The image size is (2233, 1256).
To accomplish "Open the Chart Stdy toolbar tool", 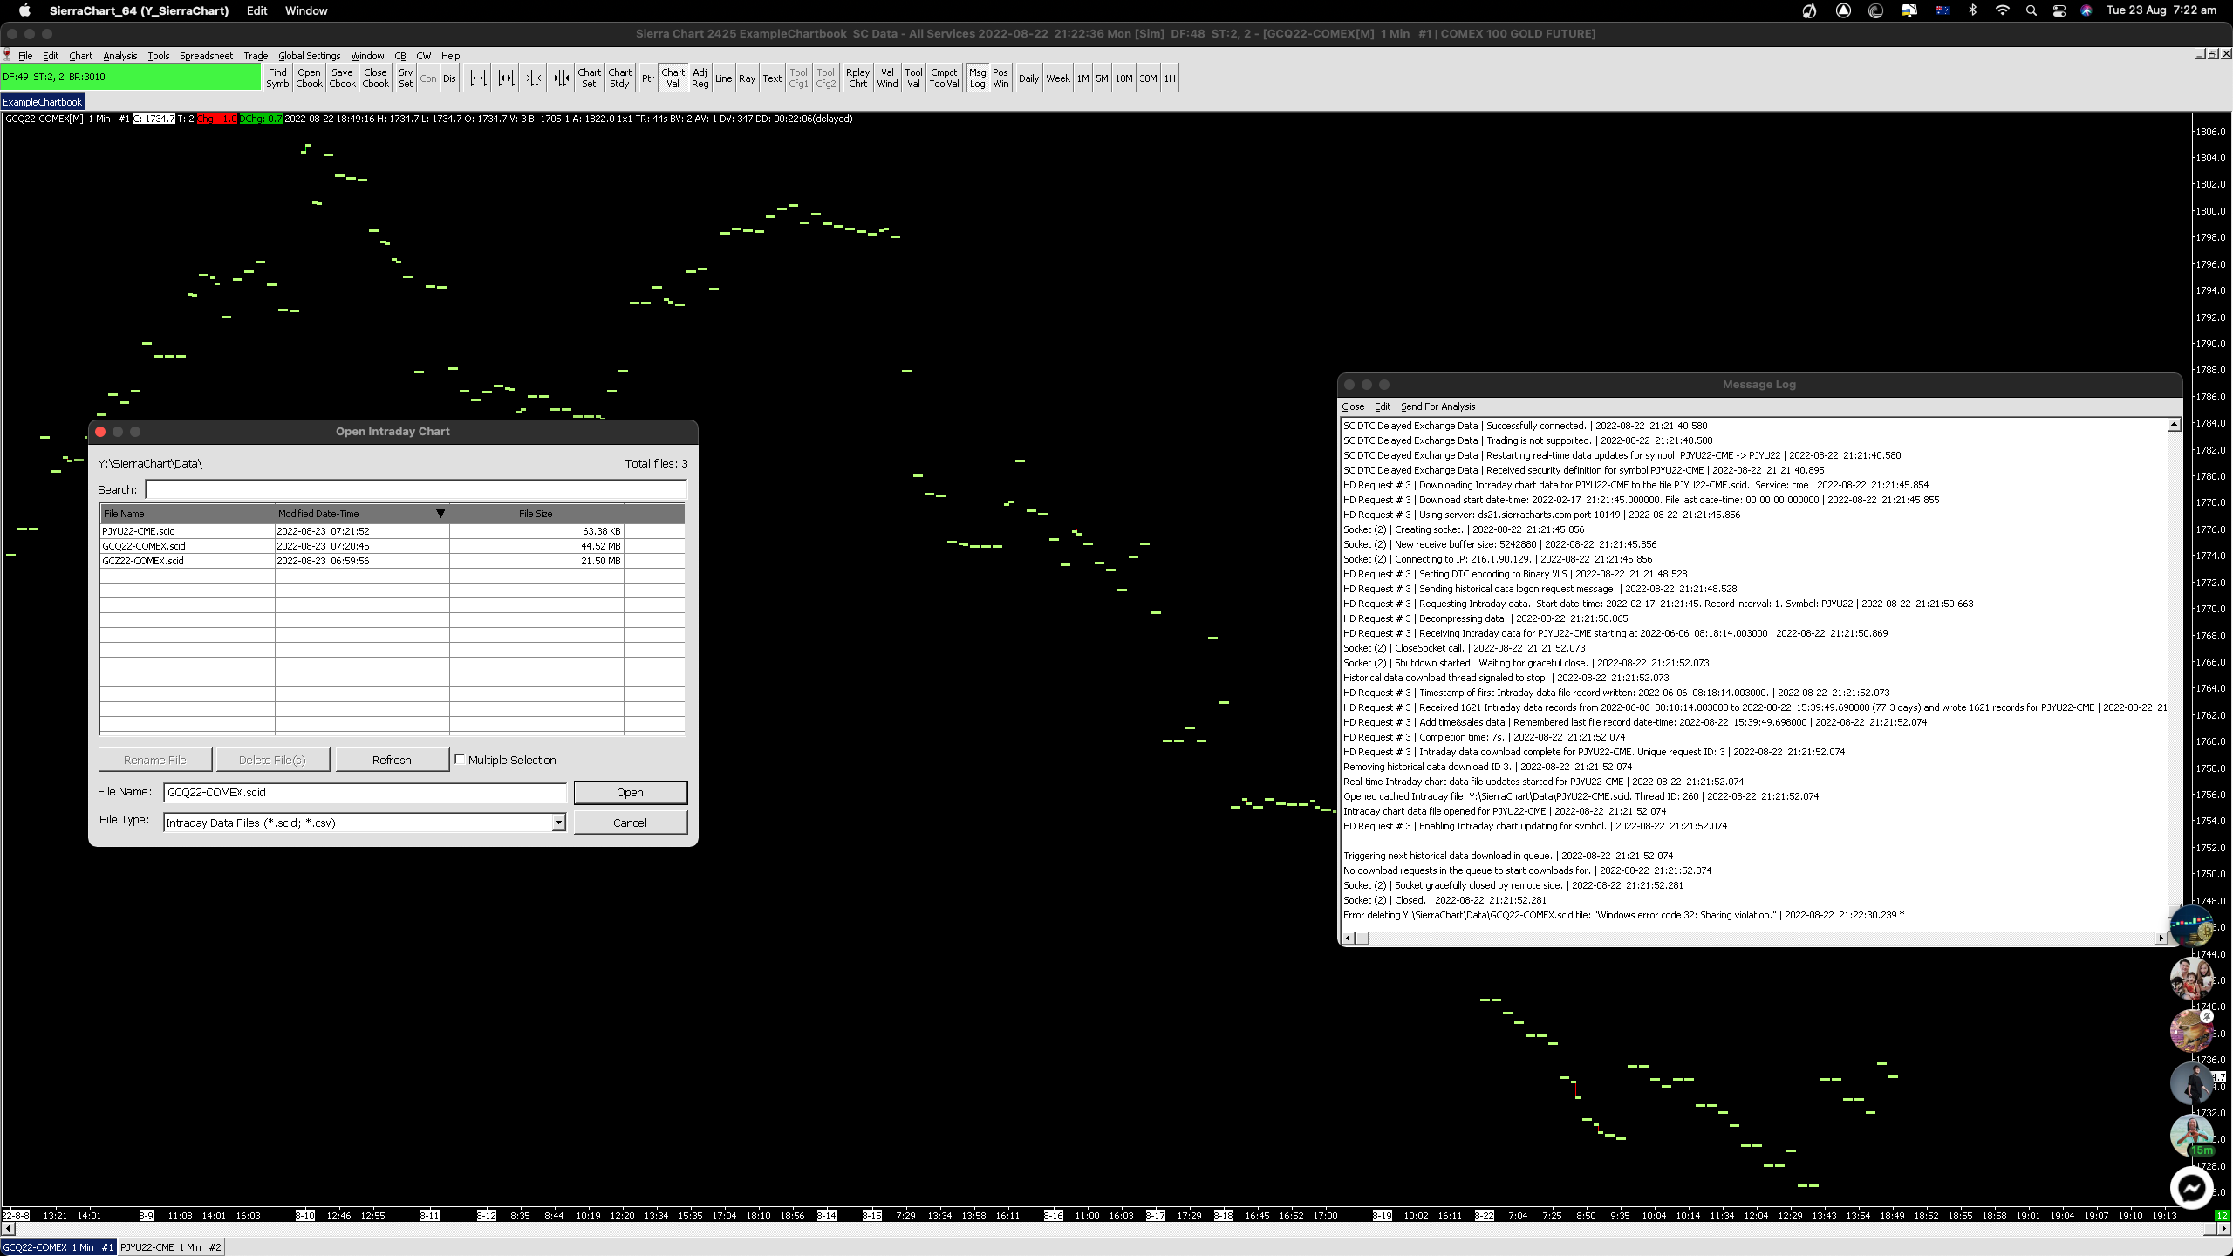I will point(619,78).
